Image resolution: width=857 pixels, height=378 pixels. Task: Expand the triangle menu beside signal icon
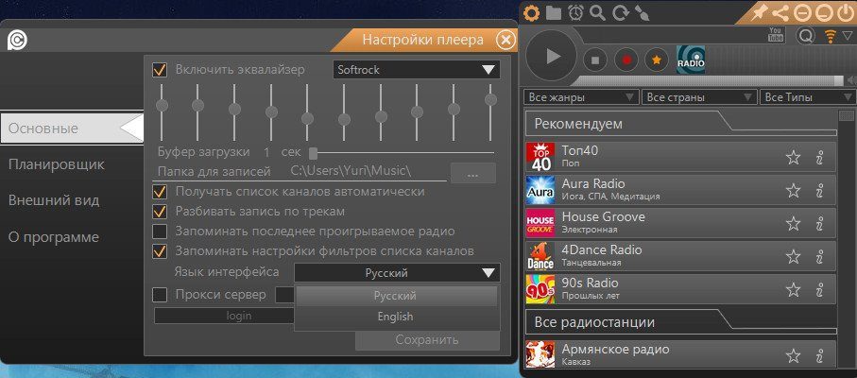[x=848, y=36]
